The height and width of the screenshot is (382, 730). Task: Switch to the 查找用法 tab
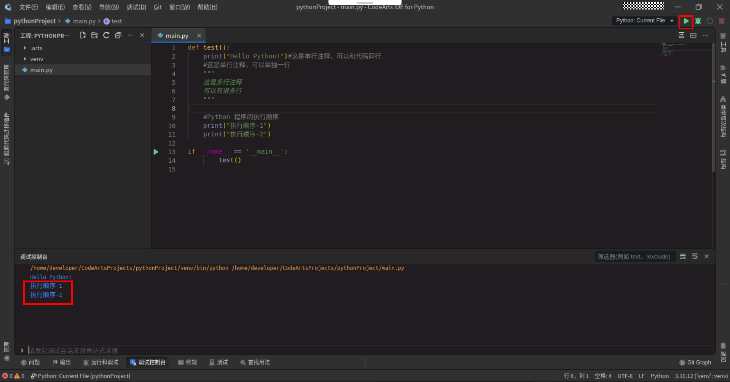pyautogui.click(x=255, y=362)
